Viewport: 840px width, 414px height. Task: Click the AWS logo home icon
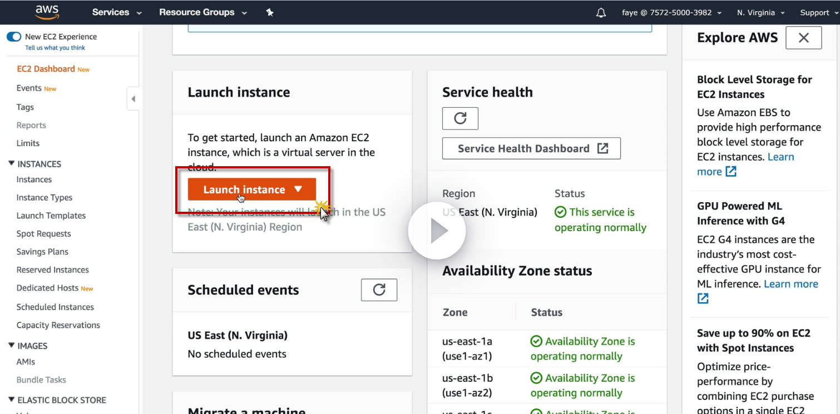click(47, 12)
